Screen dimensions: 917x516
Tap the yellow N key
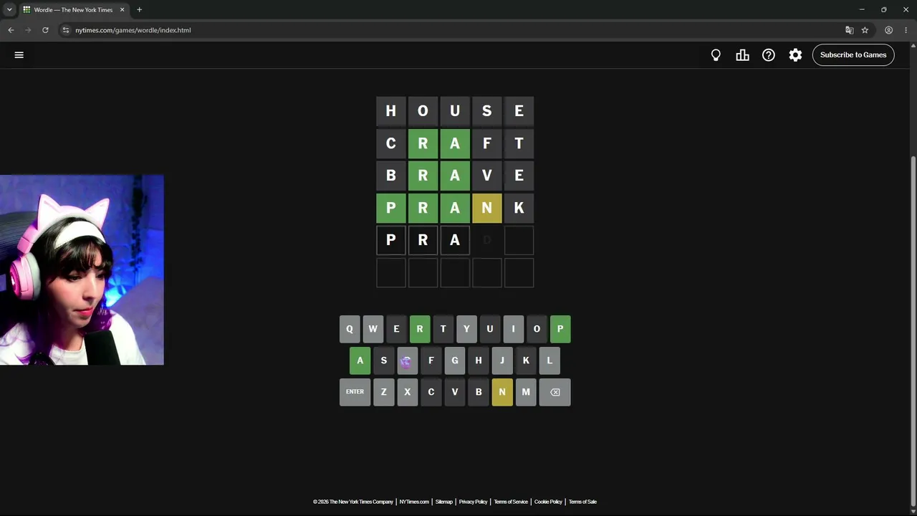(502, 392)
